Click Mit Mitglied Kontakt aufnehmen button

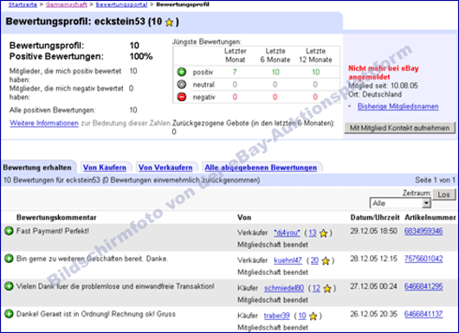click(399, 128)
